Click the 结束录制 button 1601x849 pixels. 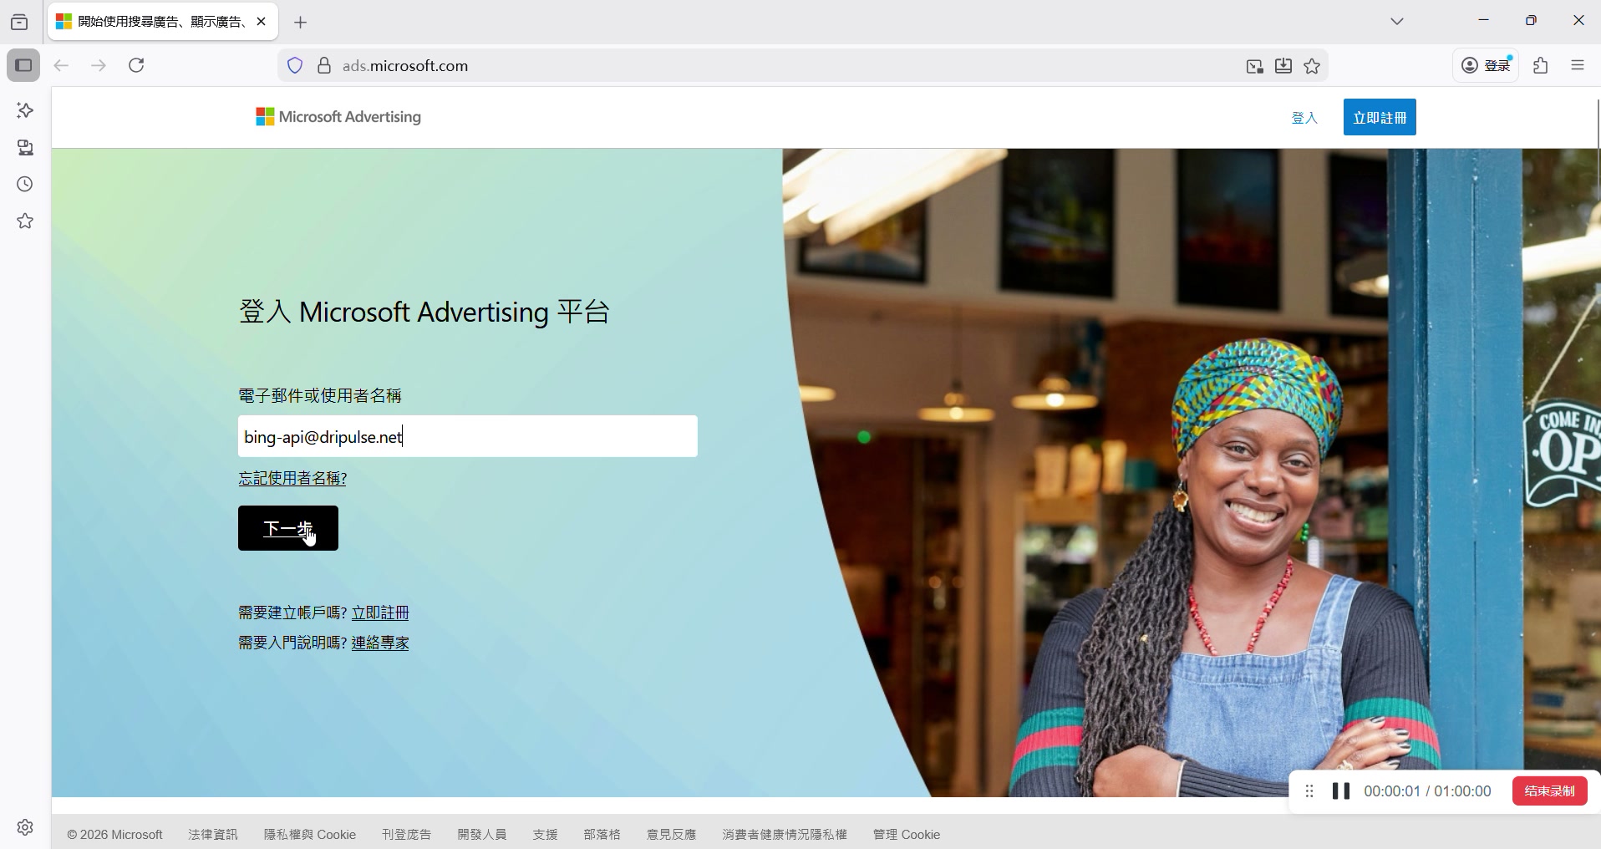point(1549,791)
